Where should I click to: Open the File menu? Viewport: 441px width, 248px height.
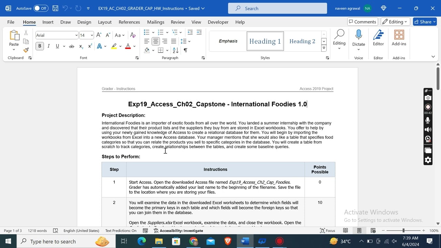11,22
